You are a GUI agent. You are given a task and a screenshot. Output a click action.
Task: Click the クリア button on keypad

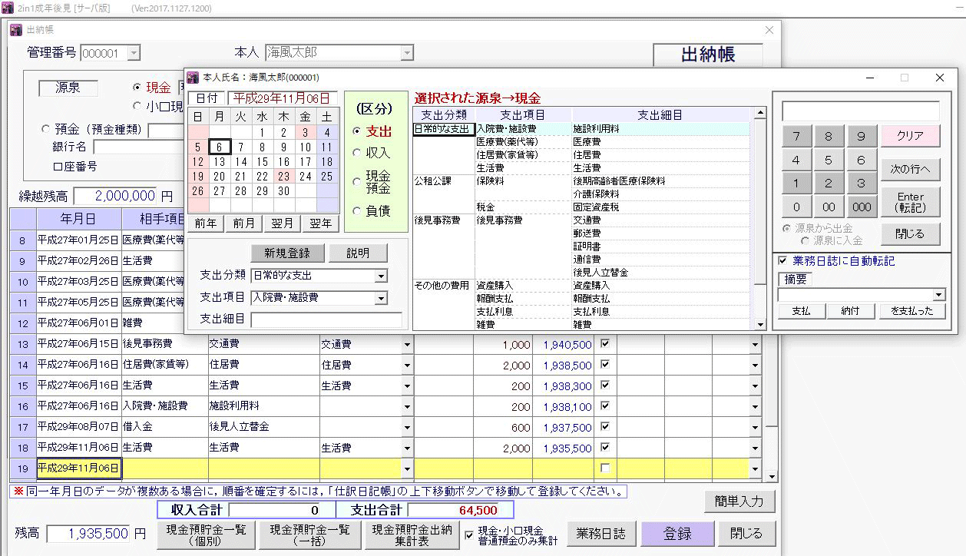[910, 136]
